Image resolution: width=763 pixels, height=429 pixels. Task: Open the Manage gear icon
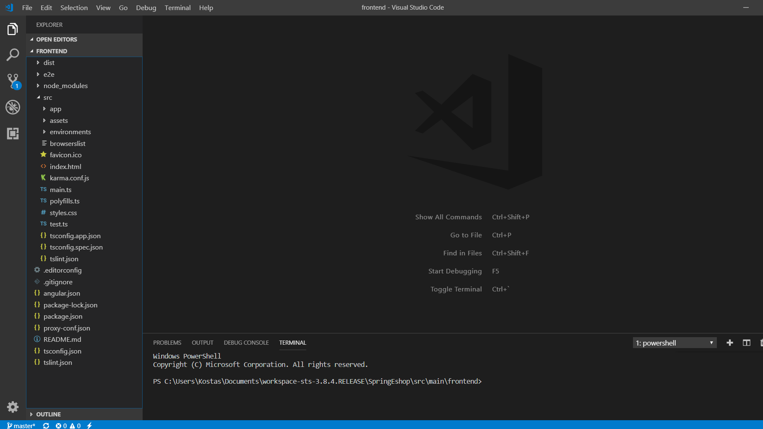click(13, 407)
